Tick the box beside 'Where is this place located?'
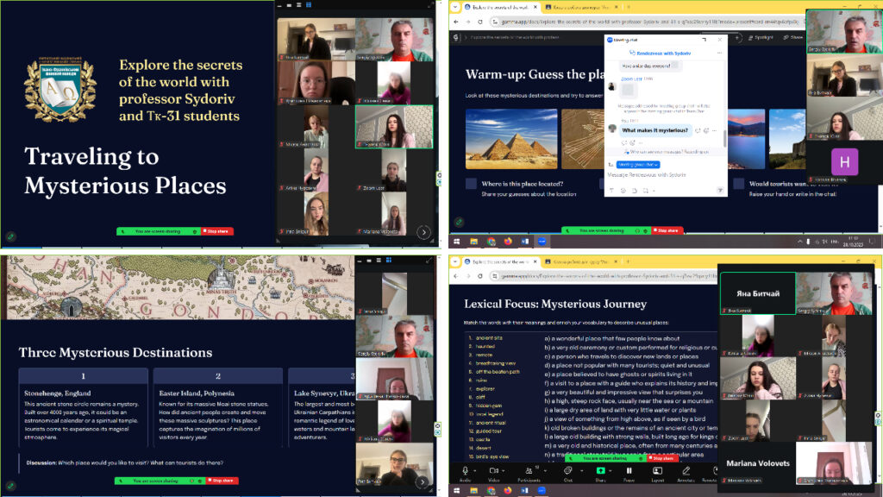The width and height of the screenshot is (883, 497). coord(471,184)
